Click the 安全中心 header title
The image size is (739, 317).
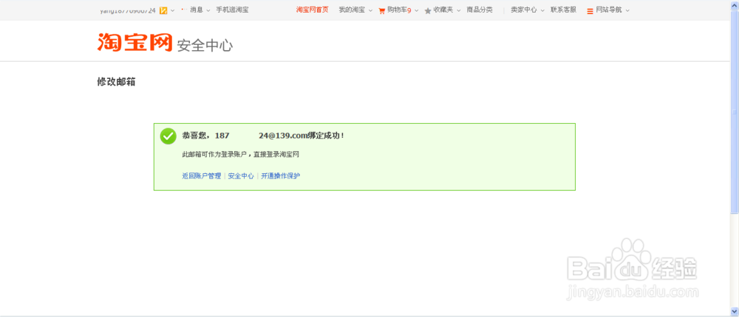(x=205, y=46)
